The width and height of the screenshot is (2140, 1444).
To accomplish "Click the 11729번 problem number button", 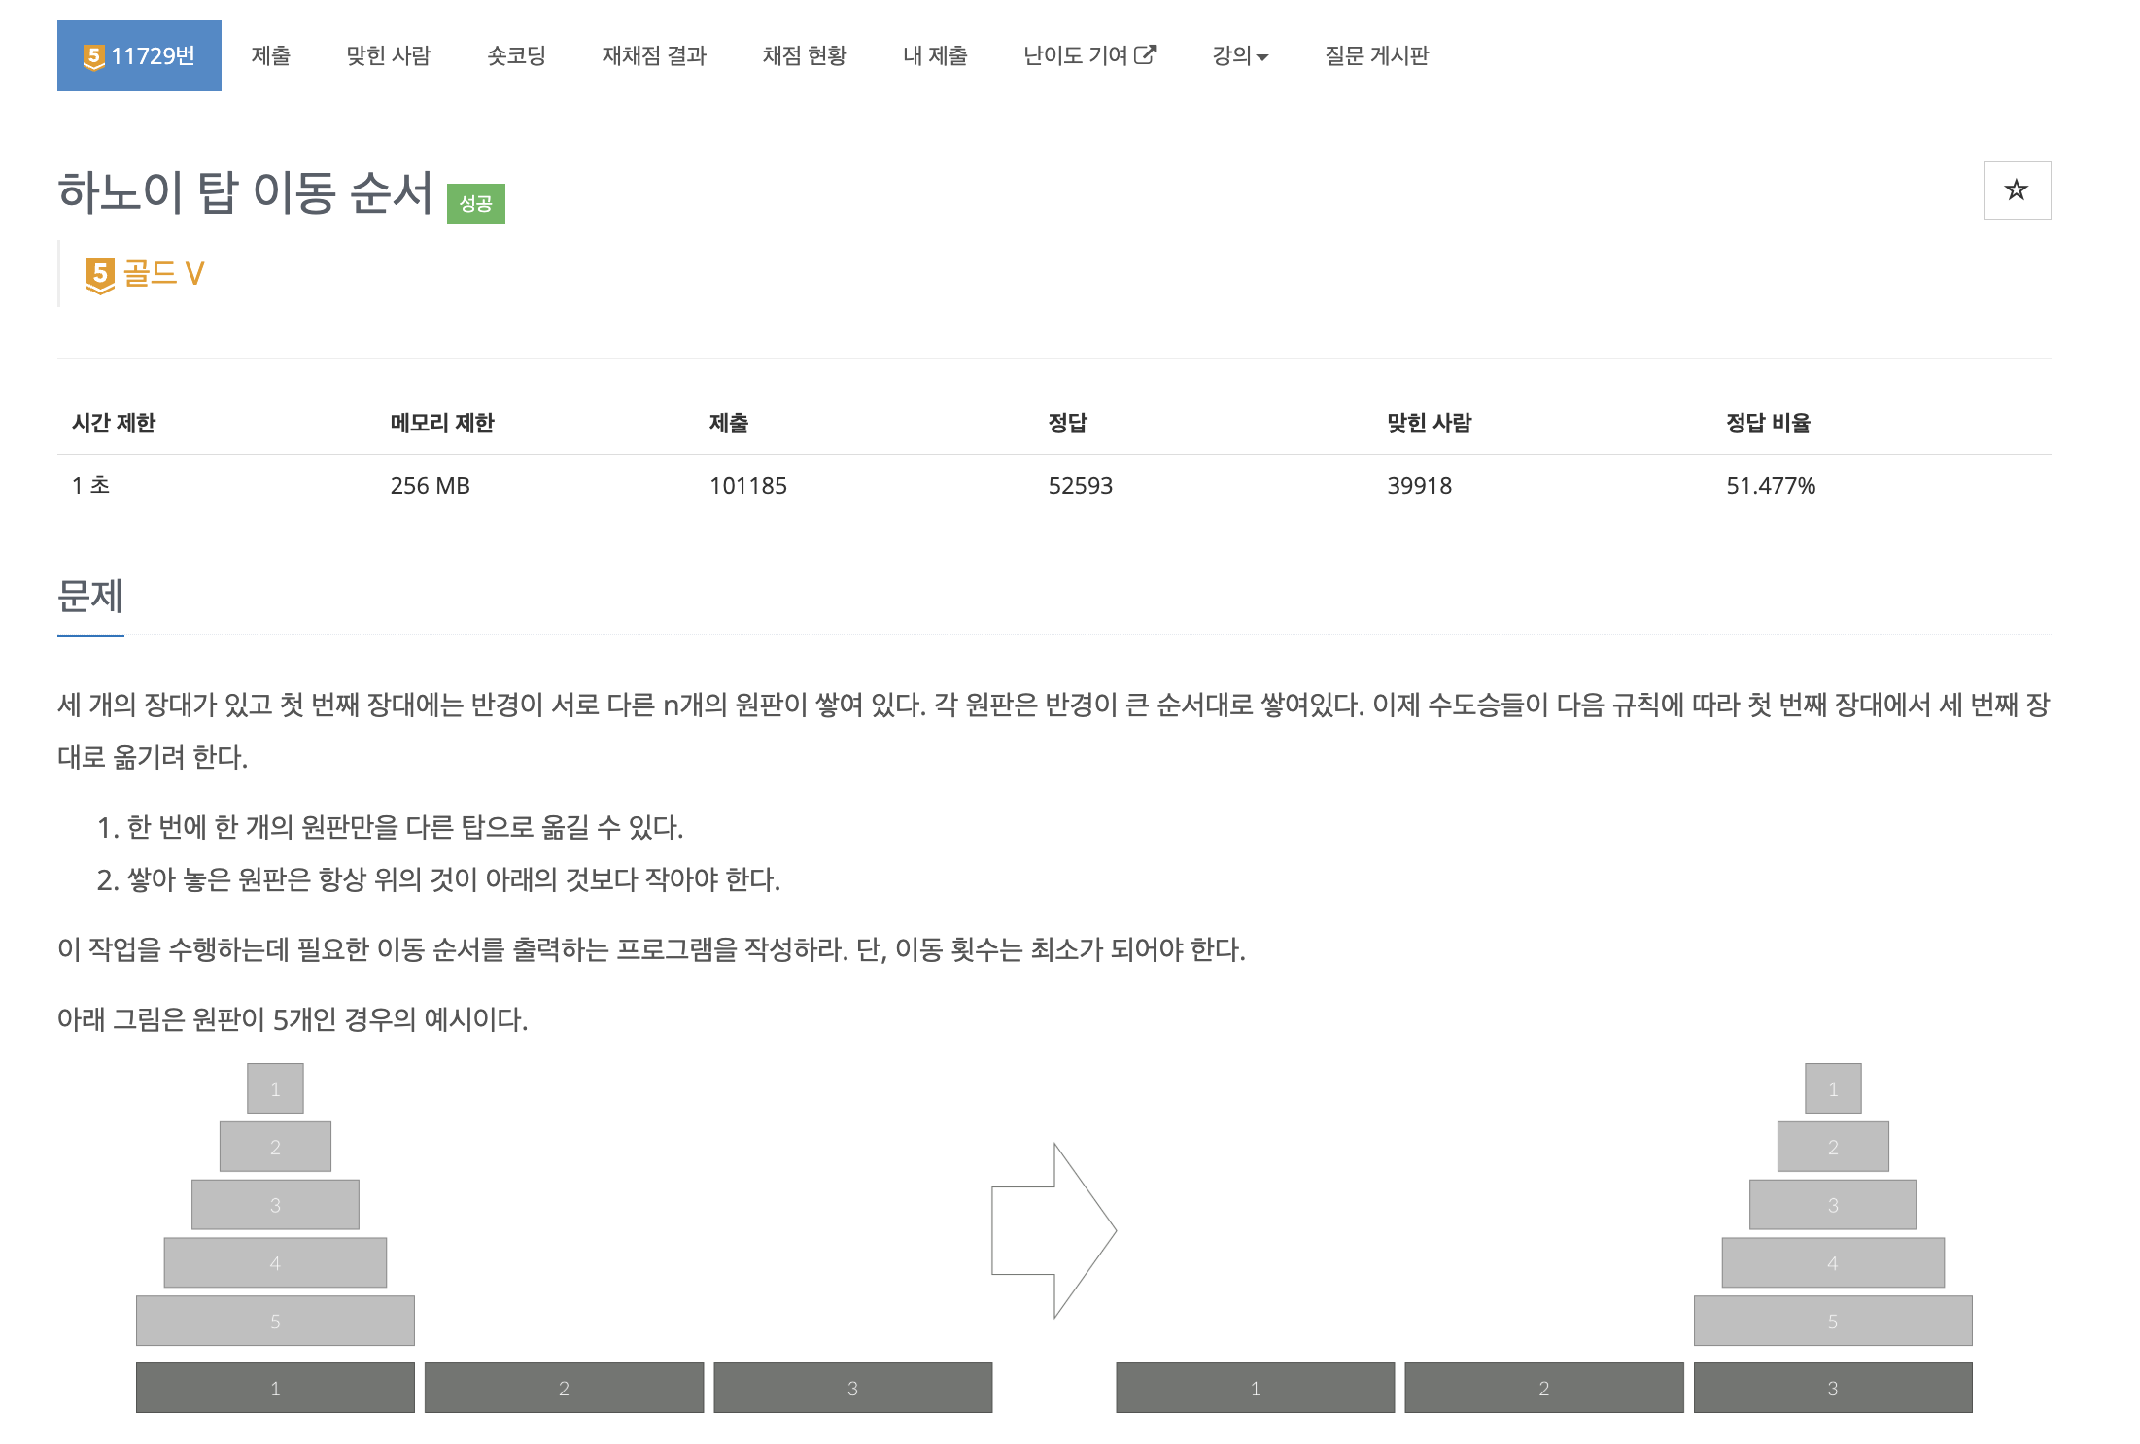I will coord(138,55).
